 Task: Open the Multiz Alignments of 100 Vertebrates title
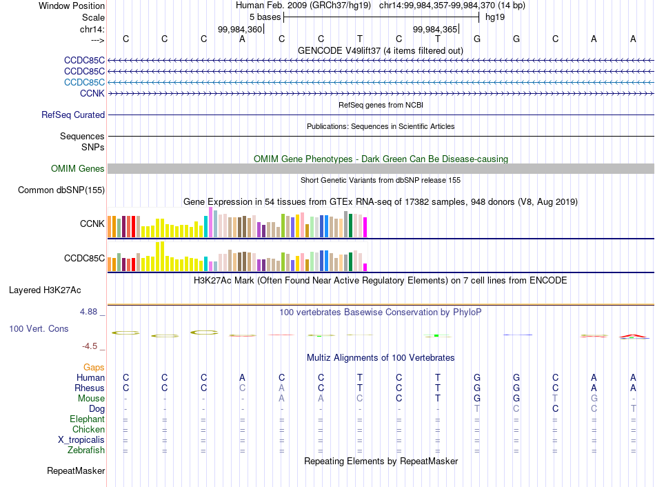click(x=381, y=357)
